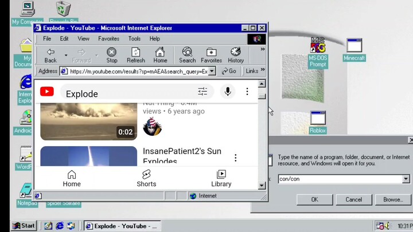413x232 pixels.
Task: Click the Home toolbar button in Internet Explorer
Action: click(160, 56)
